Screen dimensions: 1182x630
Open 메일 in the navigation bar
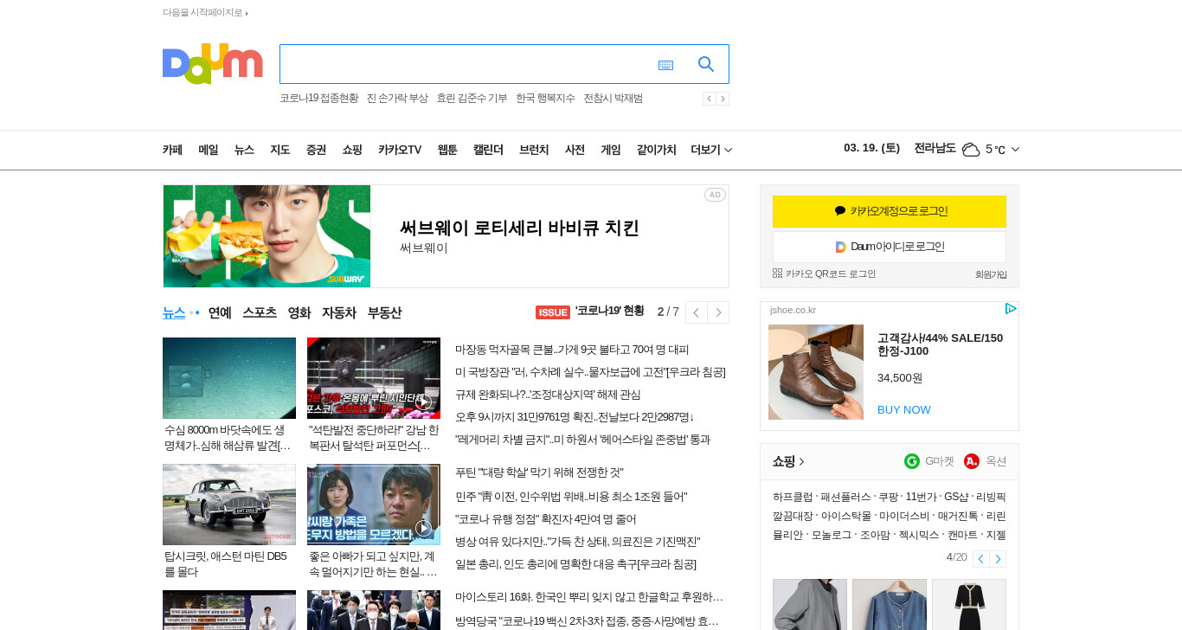tap(209, 150)
